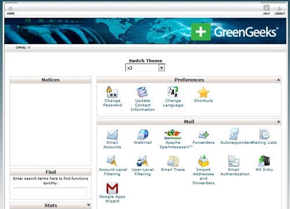Open the MX Entry icon
Viewport: 290px width, 209px height.
(264, 161)
